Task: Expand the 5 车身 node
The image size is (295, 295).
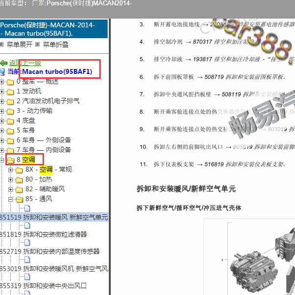Action: 2,131
